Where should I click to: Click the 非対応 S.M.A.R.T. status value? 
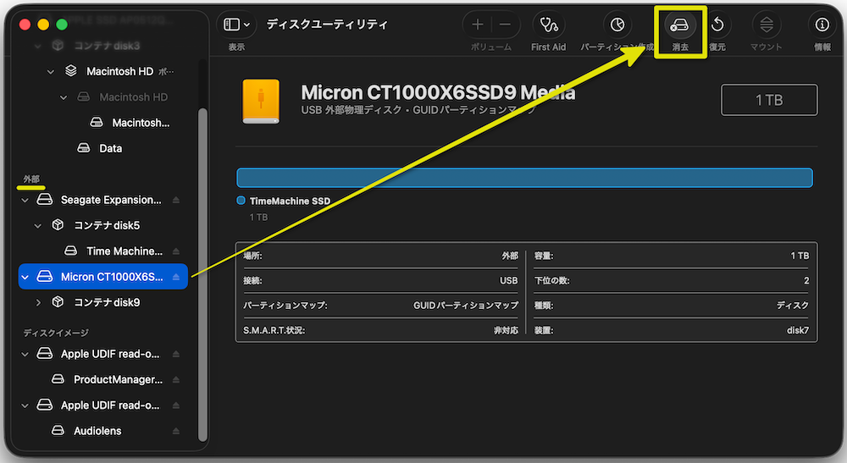tap(506, 330)
